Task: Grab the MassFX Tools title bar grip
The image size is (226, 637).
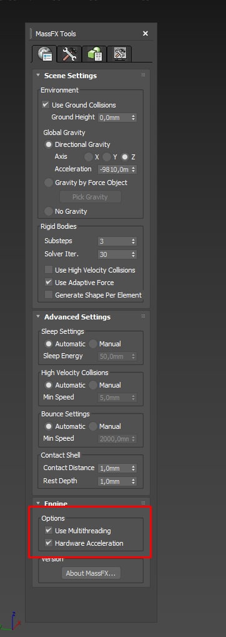Action: (x=31, y=34)
